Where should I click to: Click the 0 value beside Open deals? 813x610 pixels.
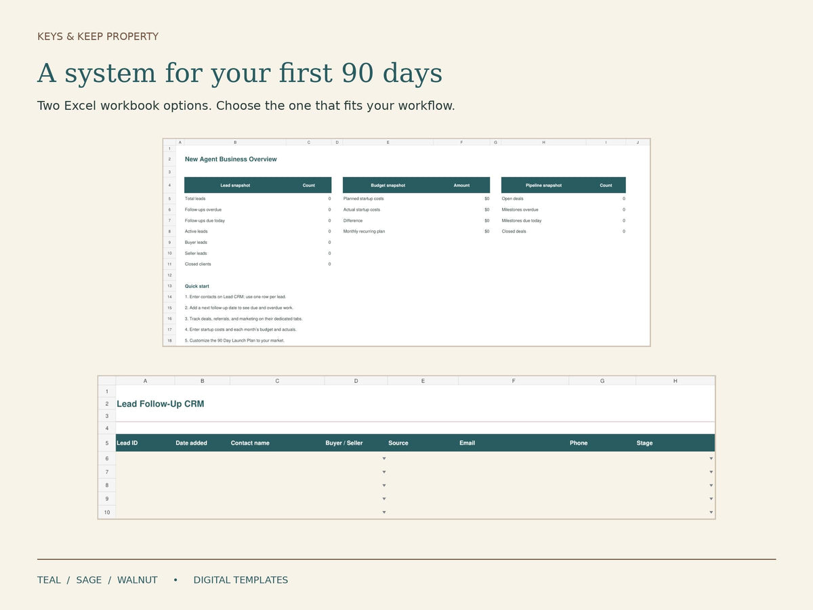coord(624,199)
